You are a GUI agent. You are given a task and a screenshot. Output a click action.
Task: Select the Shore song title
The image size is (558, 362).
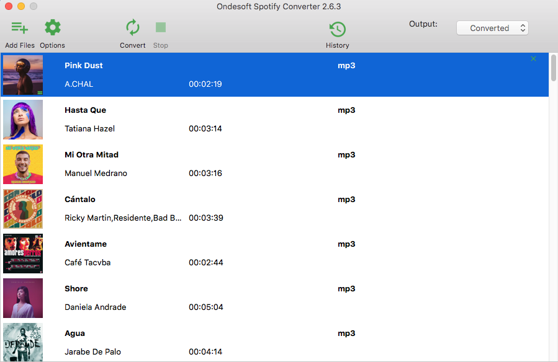[x=76, y=289]
